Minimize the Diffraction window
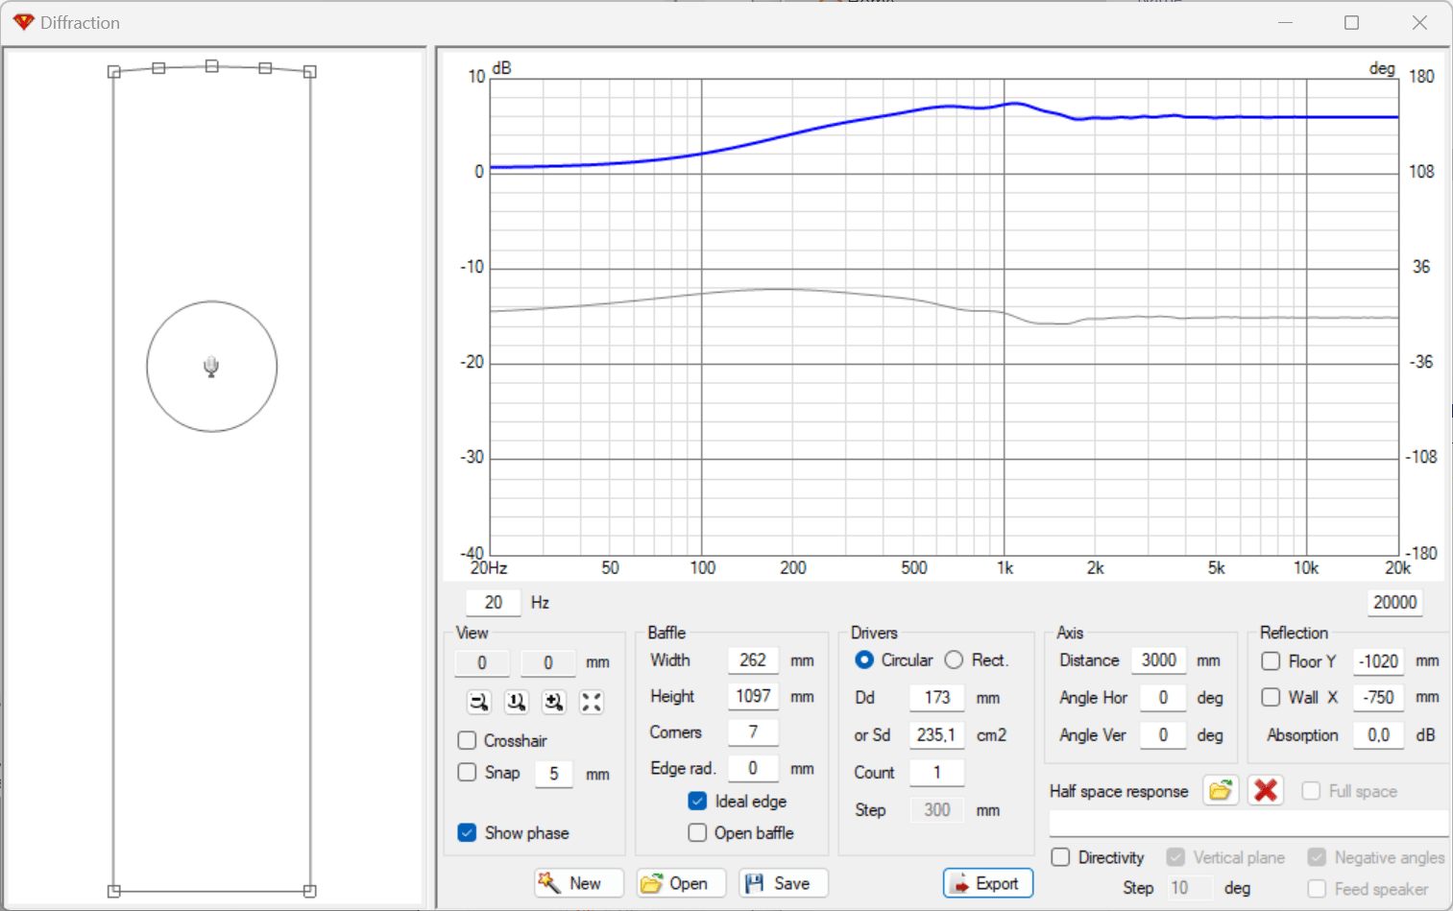Screen dimensions: 1453x911 tap(1285, 22)
